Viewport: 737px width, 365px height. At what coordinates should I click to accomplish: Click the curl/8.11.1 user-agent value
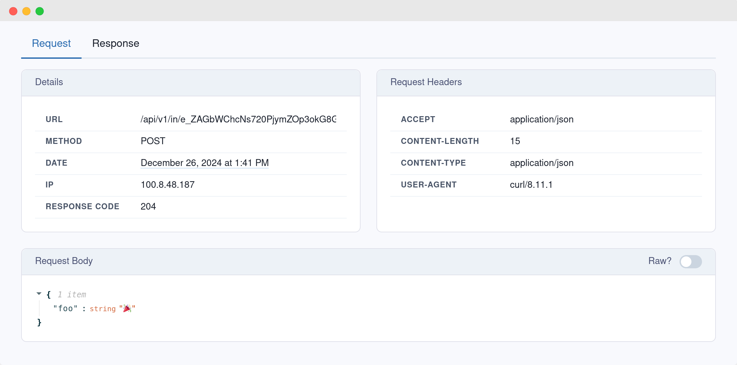(x=531, y=184)
